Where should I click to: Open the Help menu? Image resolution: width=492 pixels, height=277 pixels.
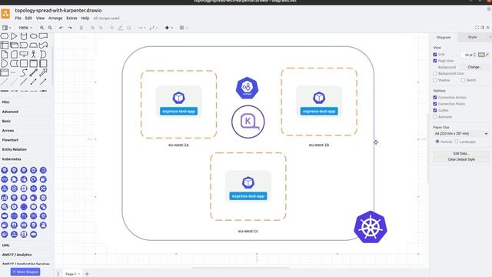coord(85,18)
